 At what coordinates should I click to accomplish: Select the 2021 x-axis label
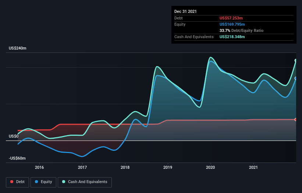point(253,167)
